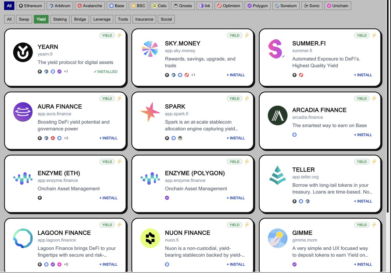Select the Base chain icon under Arcadia Finance
This screenshot has width=391, height=273.
click(x=294, y=135)
